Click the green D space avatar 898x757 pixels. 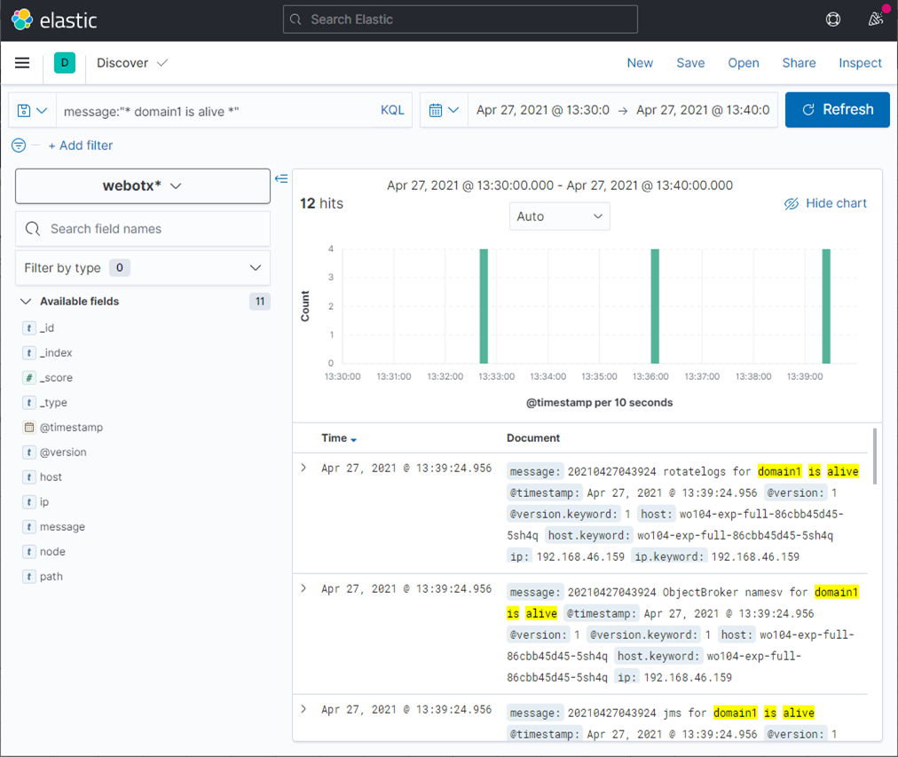pyautogui.click(x=65, y=62)
